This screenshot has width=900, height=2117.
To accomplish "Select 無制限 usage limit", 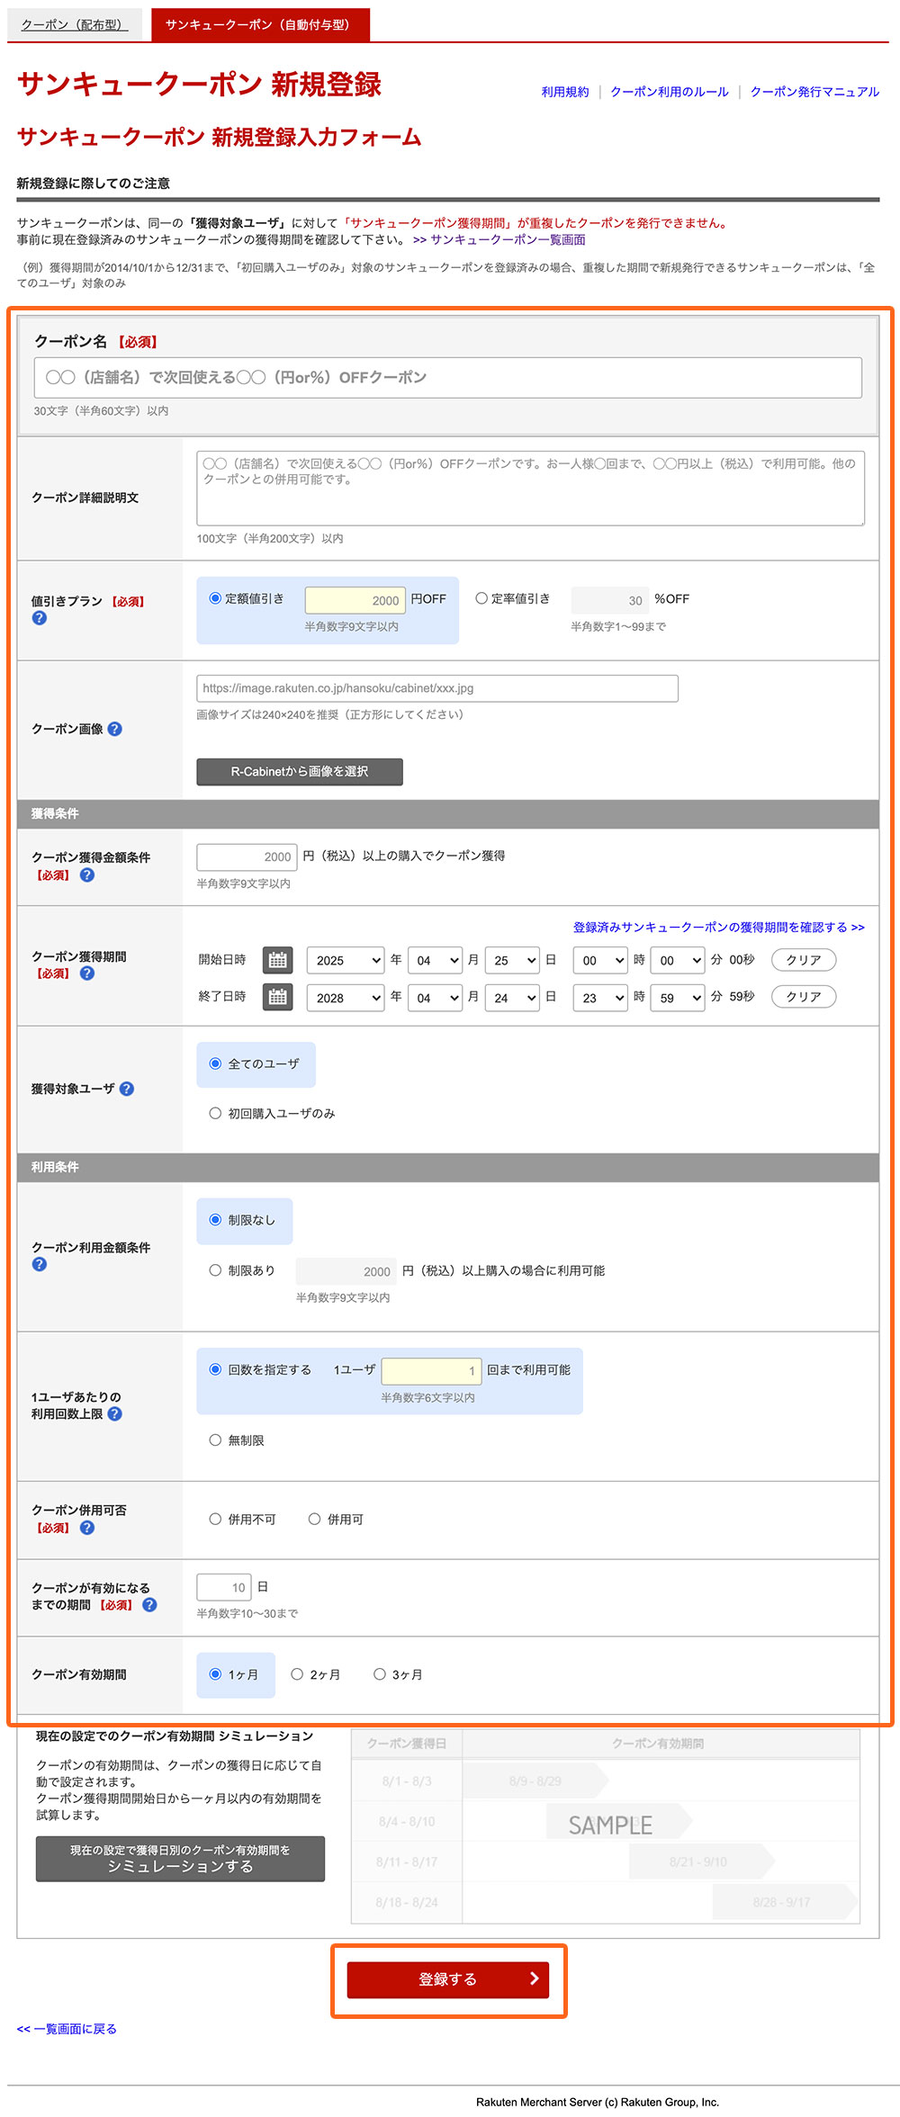I will pos(215,1440).
